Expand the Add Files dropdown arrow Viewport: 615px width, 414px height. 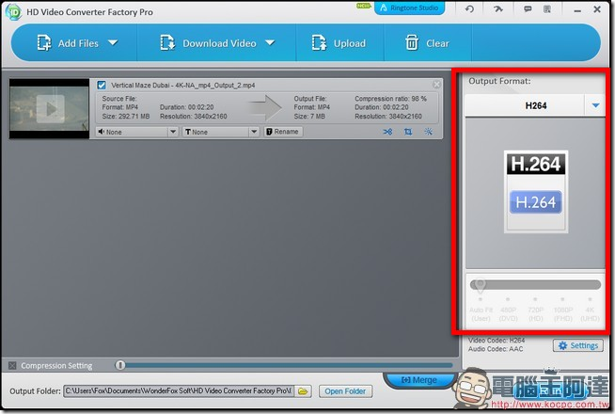pyautogui.click(x=113, y=43)
